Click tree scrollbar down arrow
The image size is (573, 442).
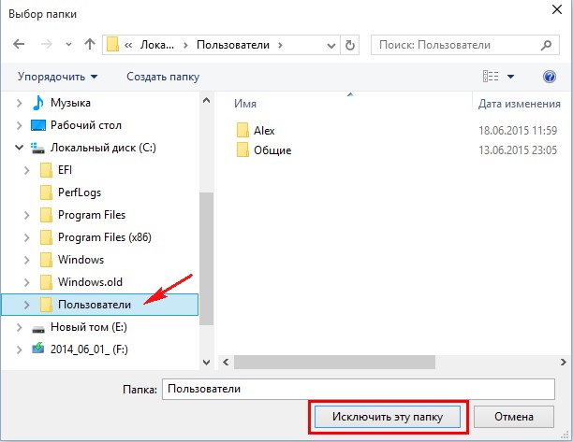pos(207,363)
